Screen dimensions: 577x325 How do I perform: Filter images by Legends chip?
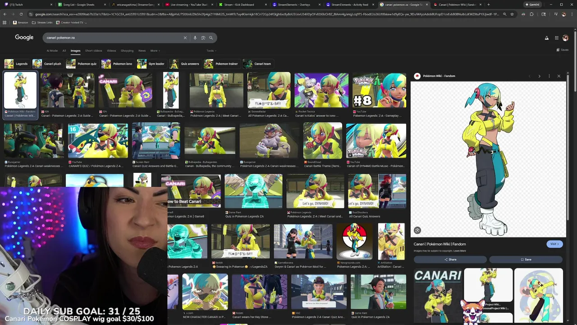[16, 64]
